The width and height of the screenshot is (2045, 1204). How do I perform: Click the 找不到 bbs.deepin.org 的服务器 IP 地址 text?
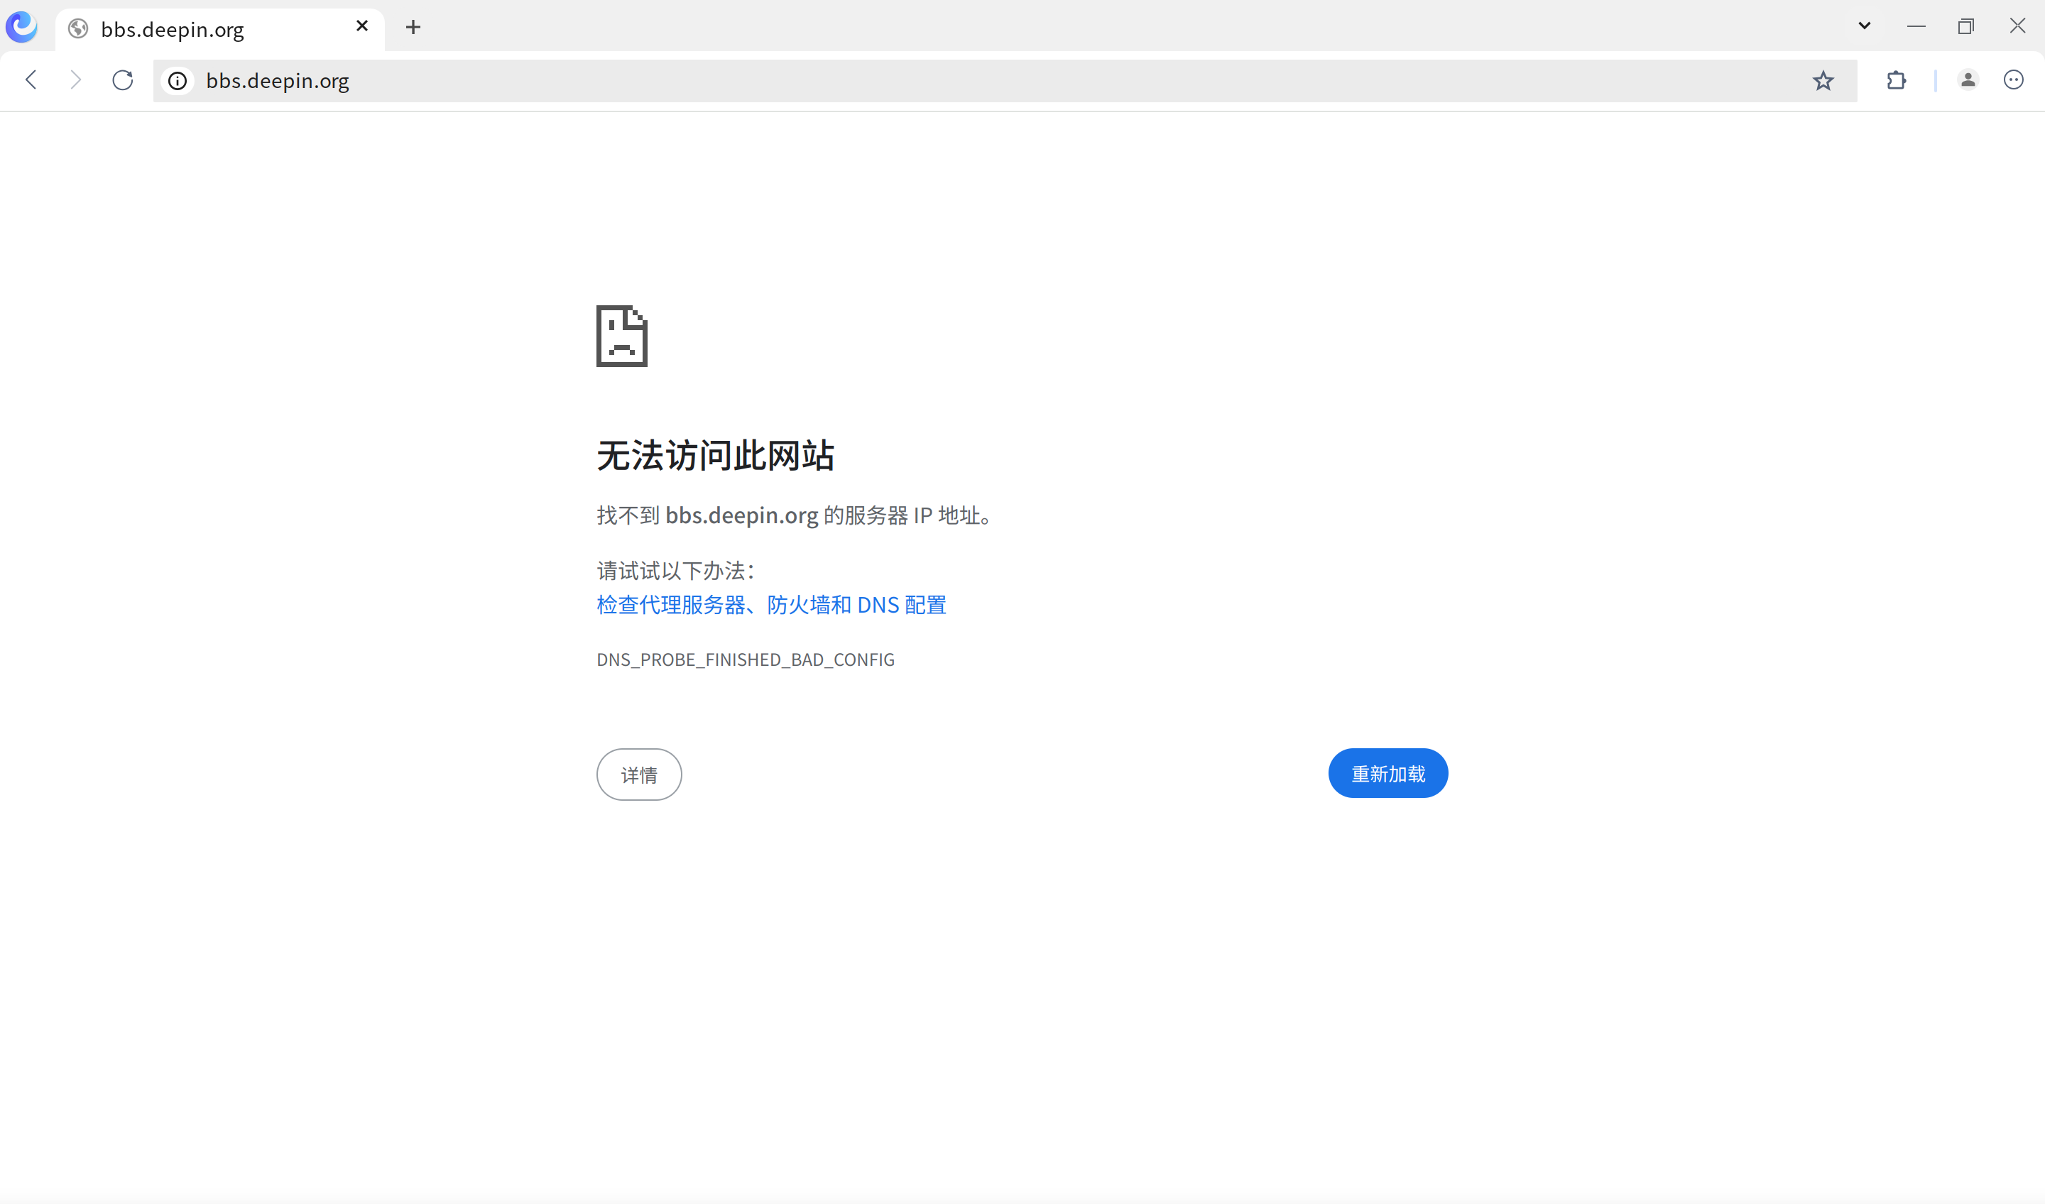(794, 515)
